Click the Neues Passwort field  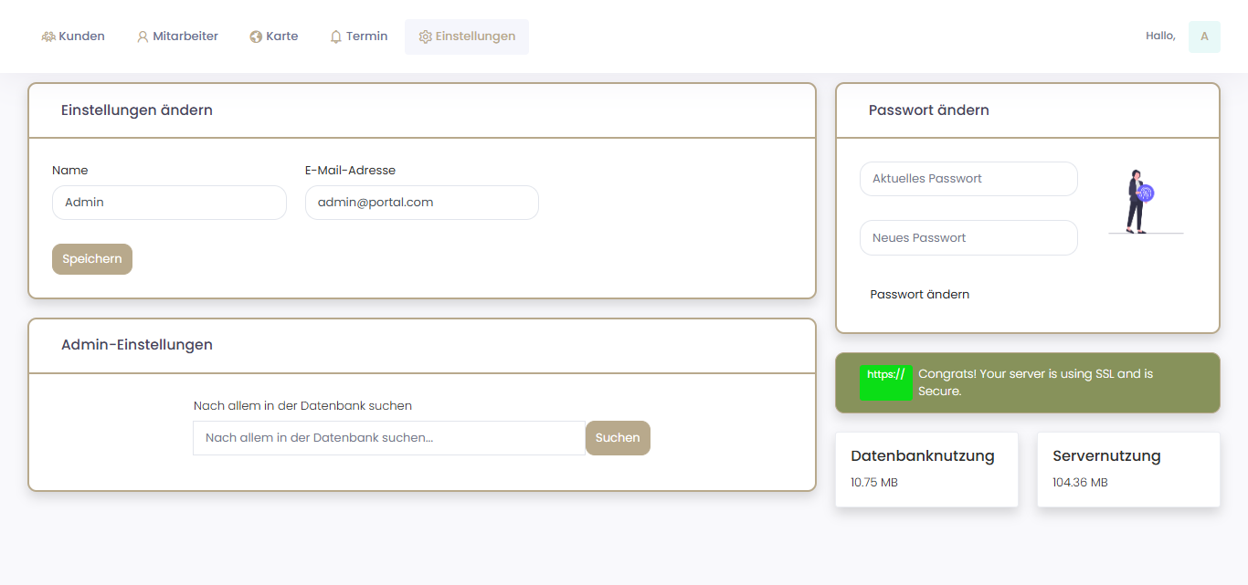click(968, 238)
